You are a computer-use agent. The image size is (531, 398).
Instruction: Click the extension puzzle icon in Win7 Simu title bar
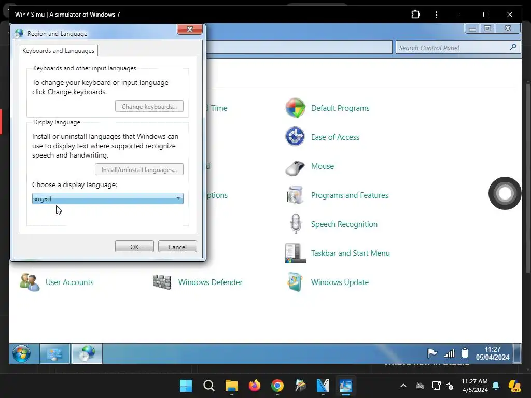(x=415, y=15)
